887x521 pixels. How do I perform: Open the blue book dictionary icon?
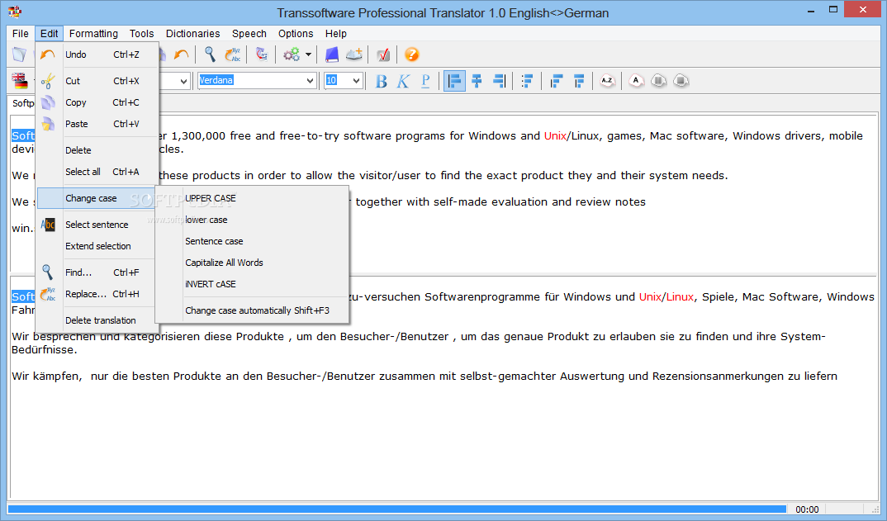pyautogui.click(x=331, y=54)
